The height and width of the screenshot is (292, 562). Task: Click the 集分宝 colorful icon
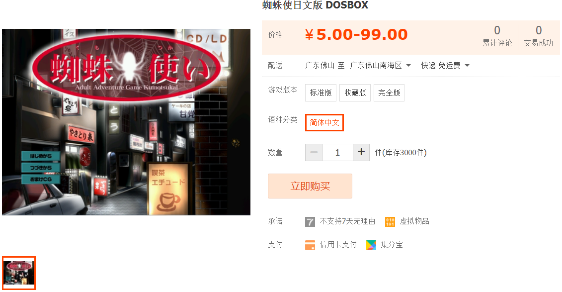pos(371,245)
